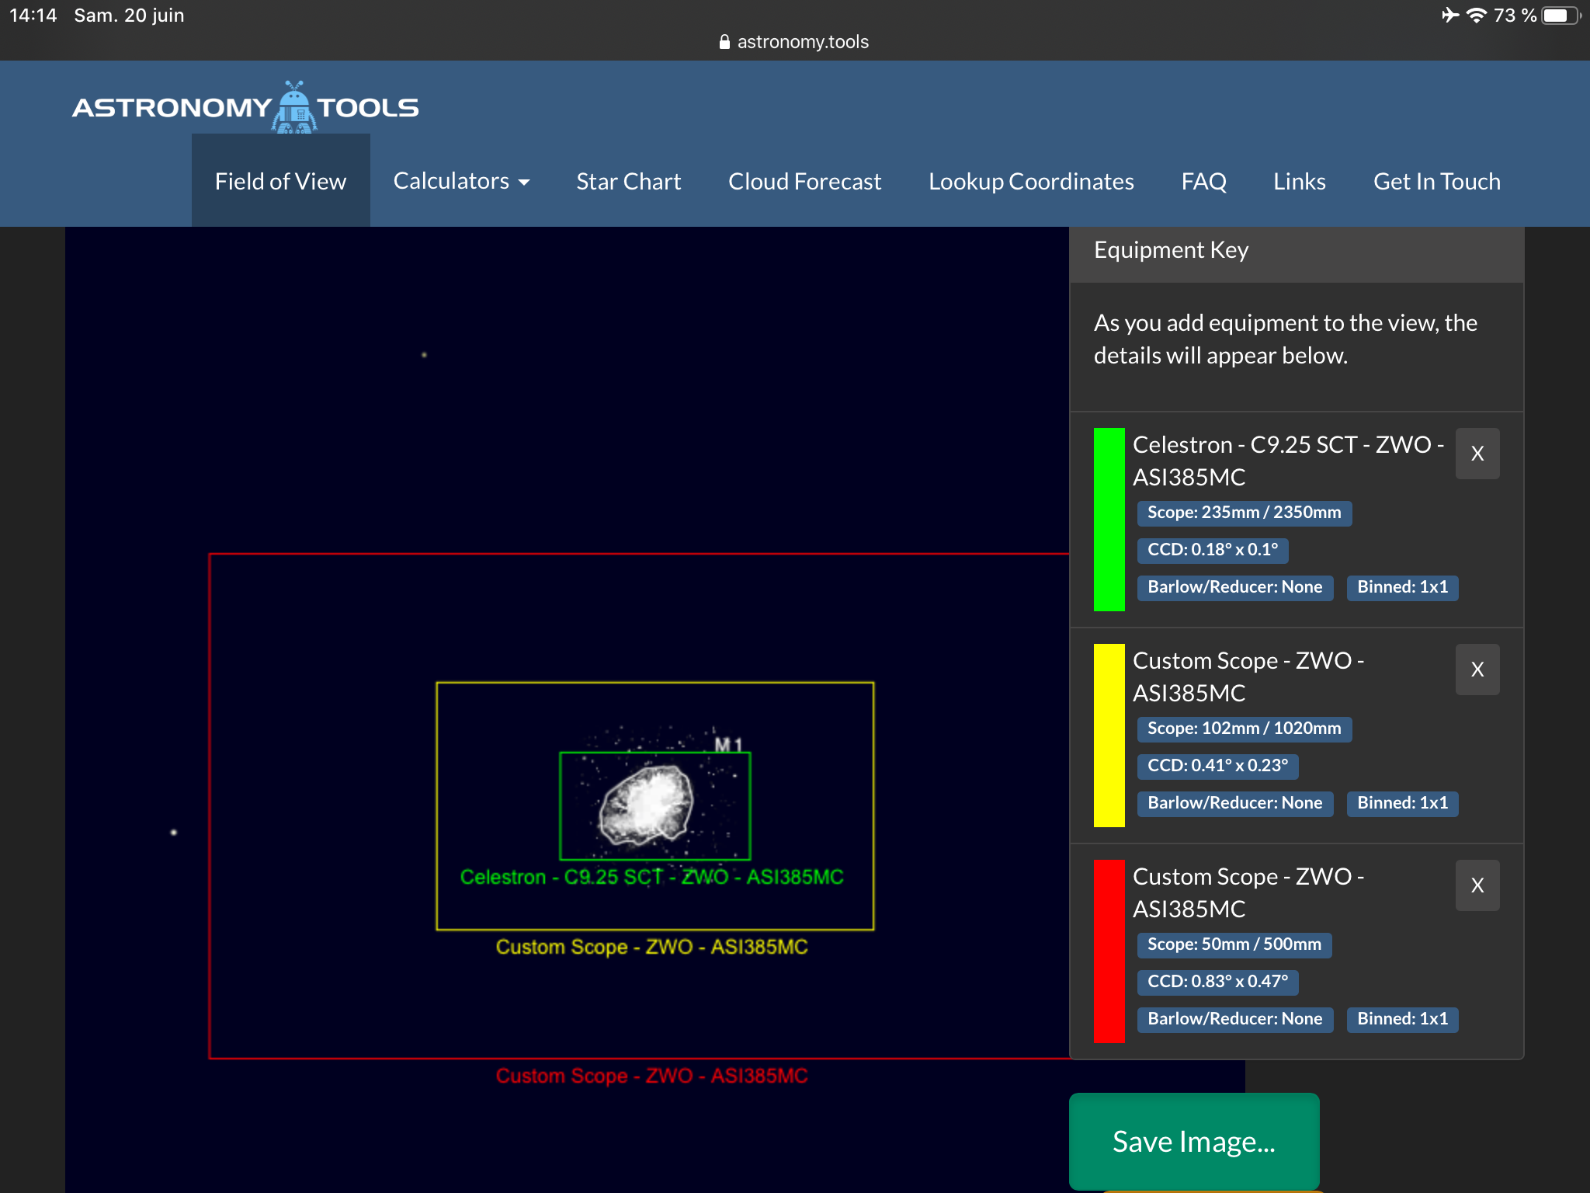Click the Scope: 50mm / 500mm badge
This screenshot has height=1193, width=1590.
(x=1234, y=944)
